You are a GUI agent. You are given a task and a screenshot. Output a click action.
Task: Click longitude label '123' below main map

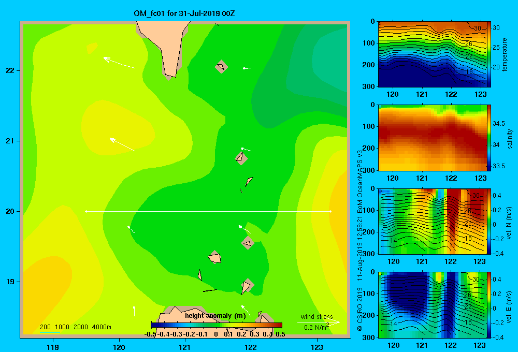317,347
